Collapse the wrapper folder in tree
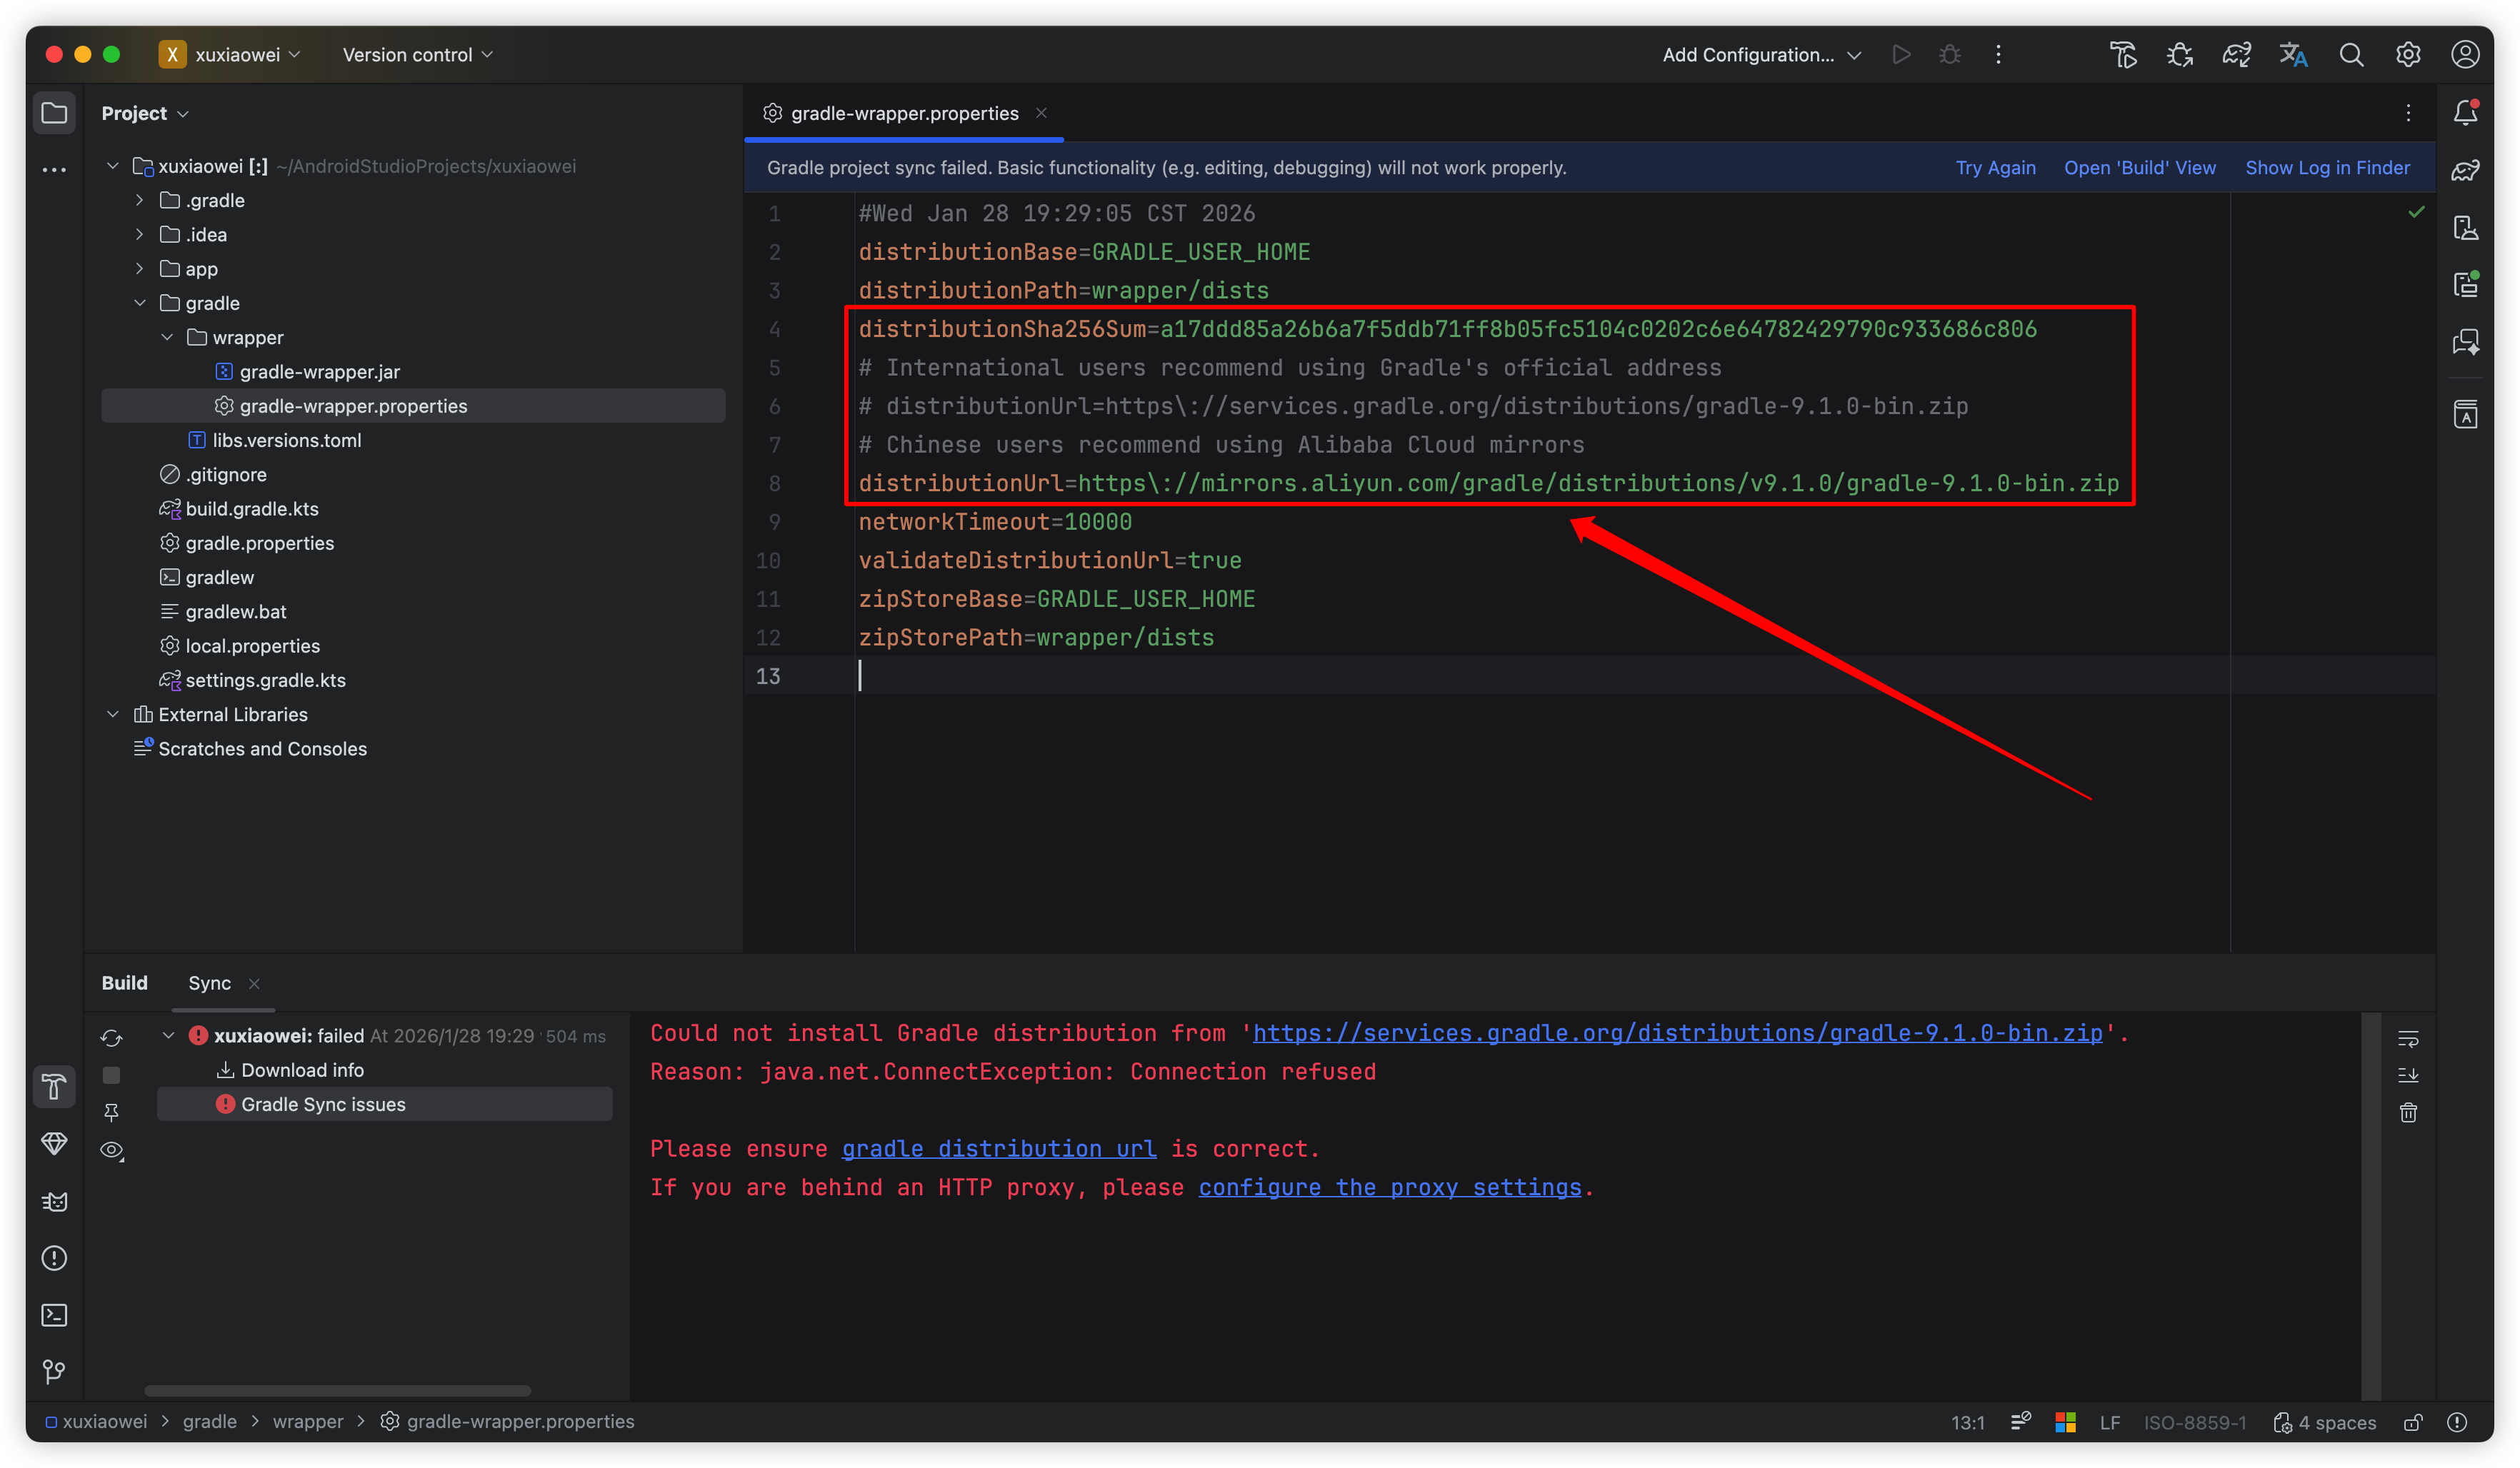2520x1468 pixels. coord(167,338)
